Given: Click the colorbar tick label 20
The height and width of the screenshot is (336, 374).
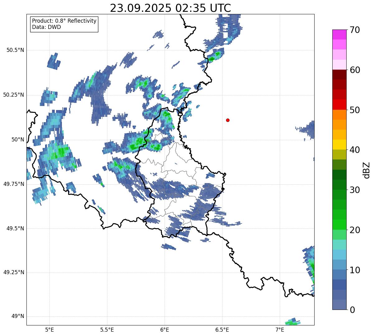Looking at the screenshot, I should point(354,230).
